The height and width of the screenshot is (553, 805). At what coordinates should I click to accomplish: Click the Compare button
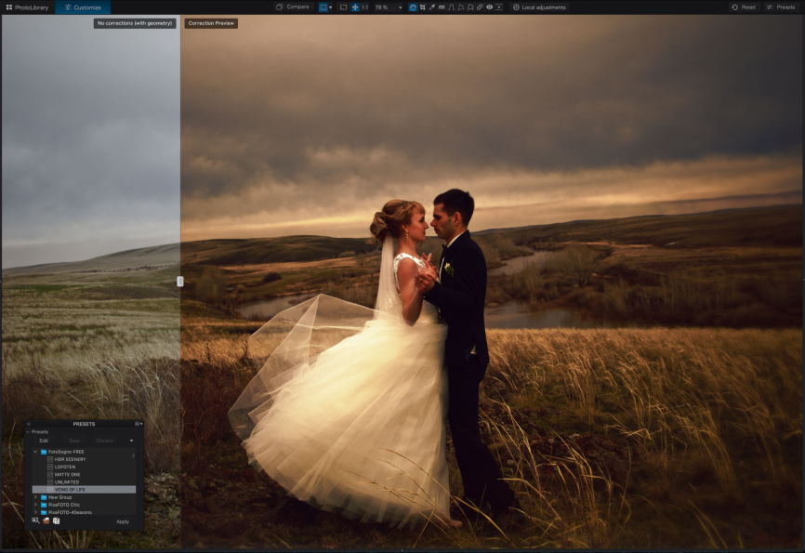pyautogui.click(x=293, y=7)
